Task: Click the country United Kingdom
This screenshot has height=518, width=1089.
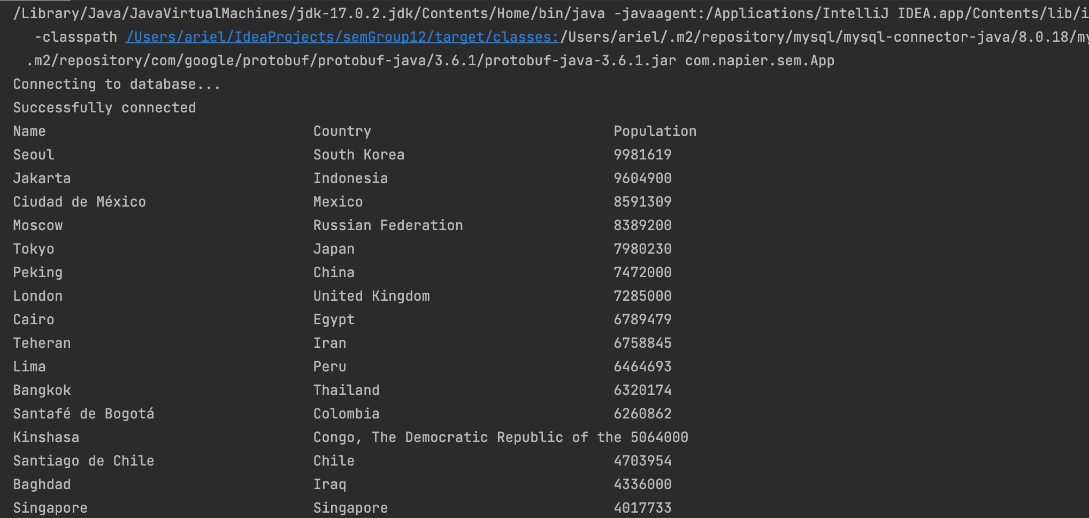Action: [372, 296]
